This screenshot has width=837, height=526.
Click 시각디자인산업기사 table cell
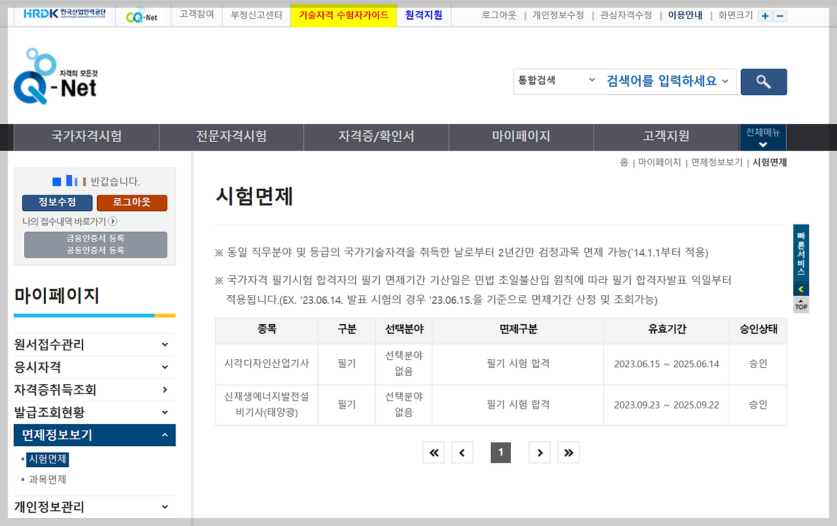267,364
